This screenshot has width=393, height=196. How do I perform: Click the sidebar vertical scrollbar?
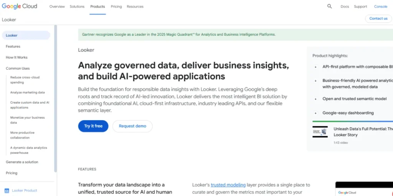point(55,99)
